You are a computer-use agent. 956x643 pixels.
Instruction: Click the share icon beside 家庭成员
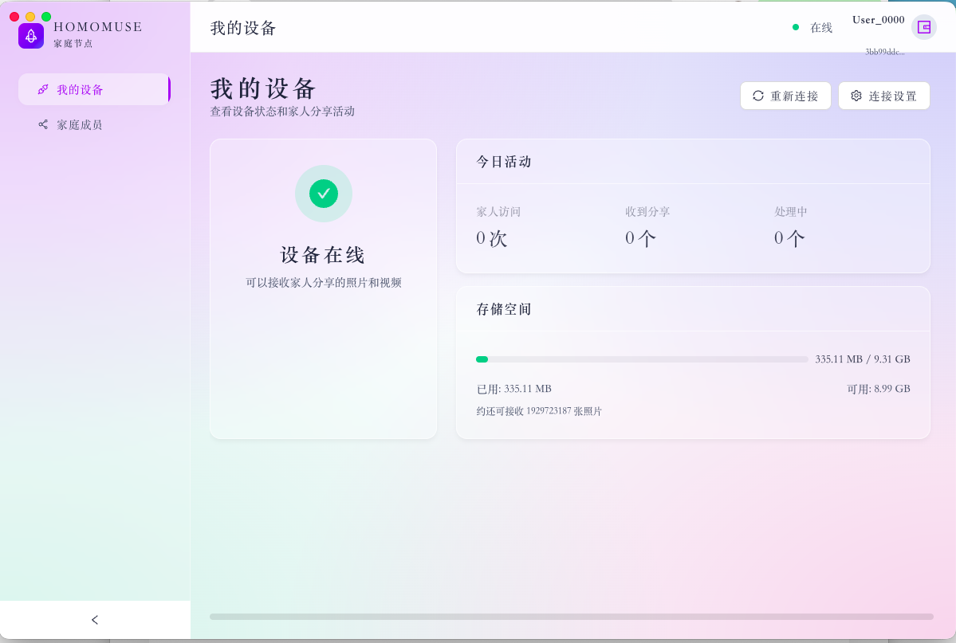pyautogui.click(x=43, y=124)
